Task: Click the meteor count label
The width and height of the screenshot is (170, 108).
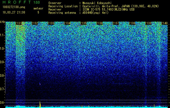Action: coord(38,8)
